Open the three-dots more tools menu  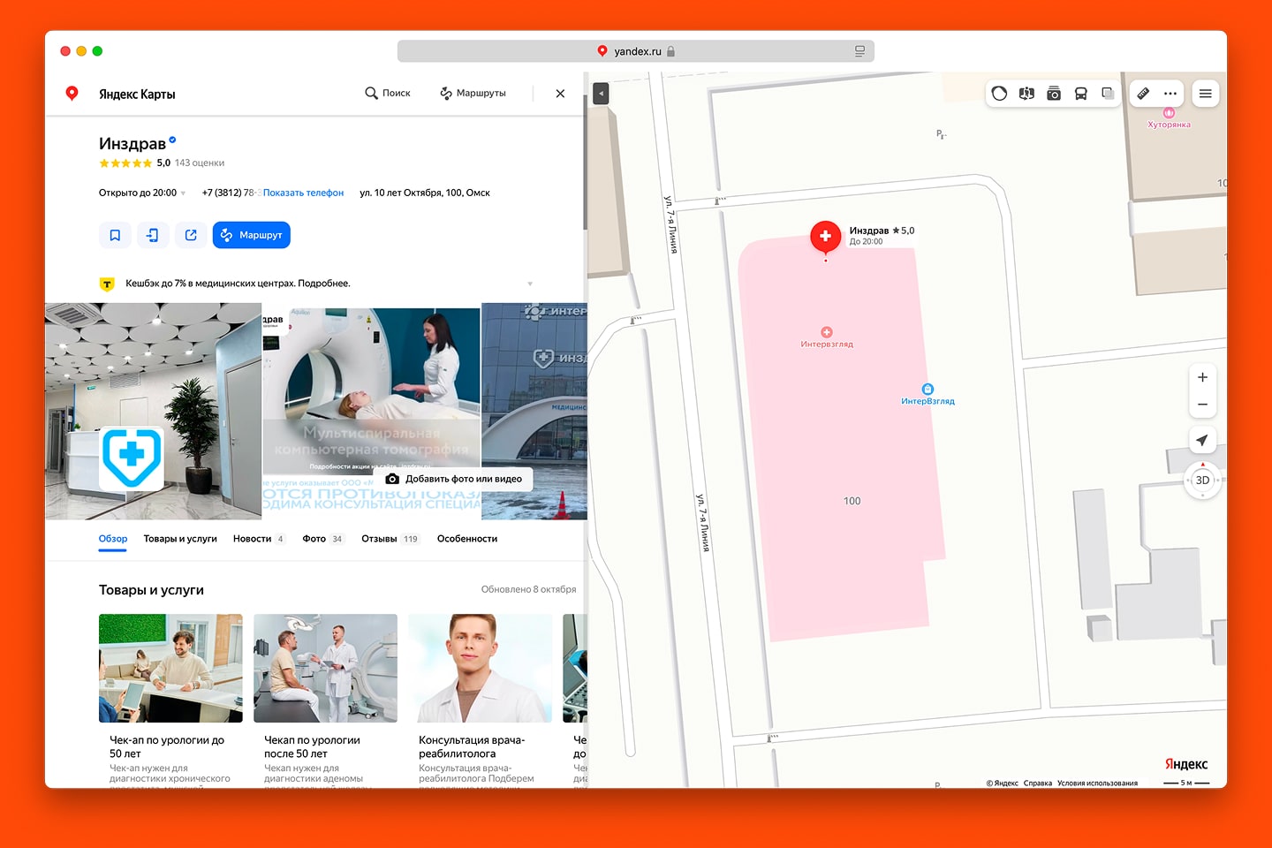pos(1170,94)
